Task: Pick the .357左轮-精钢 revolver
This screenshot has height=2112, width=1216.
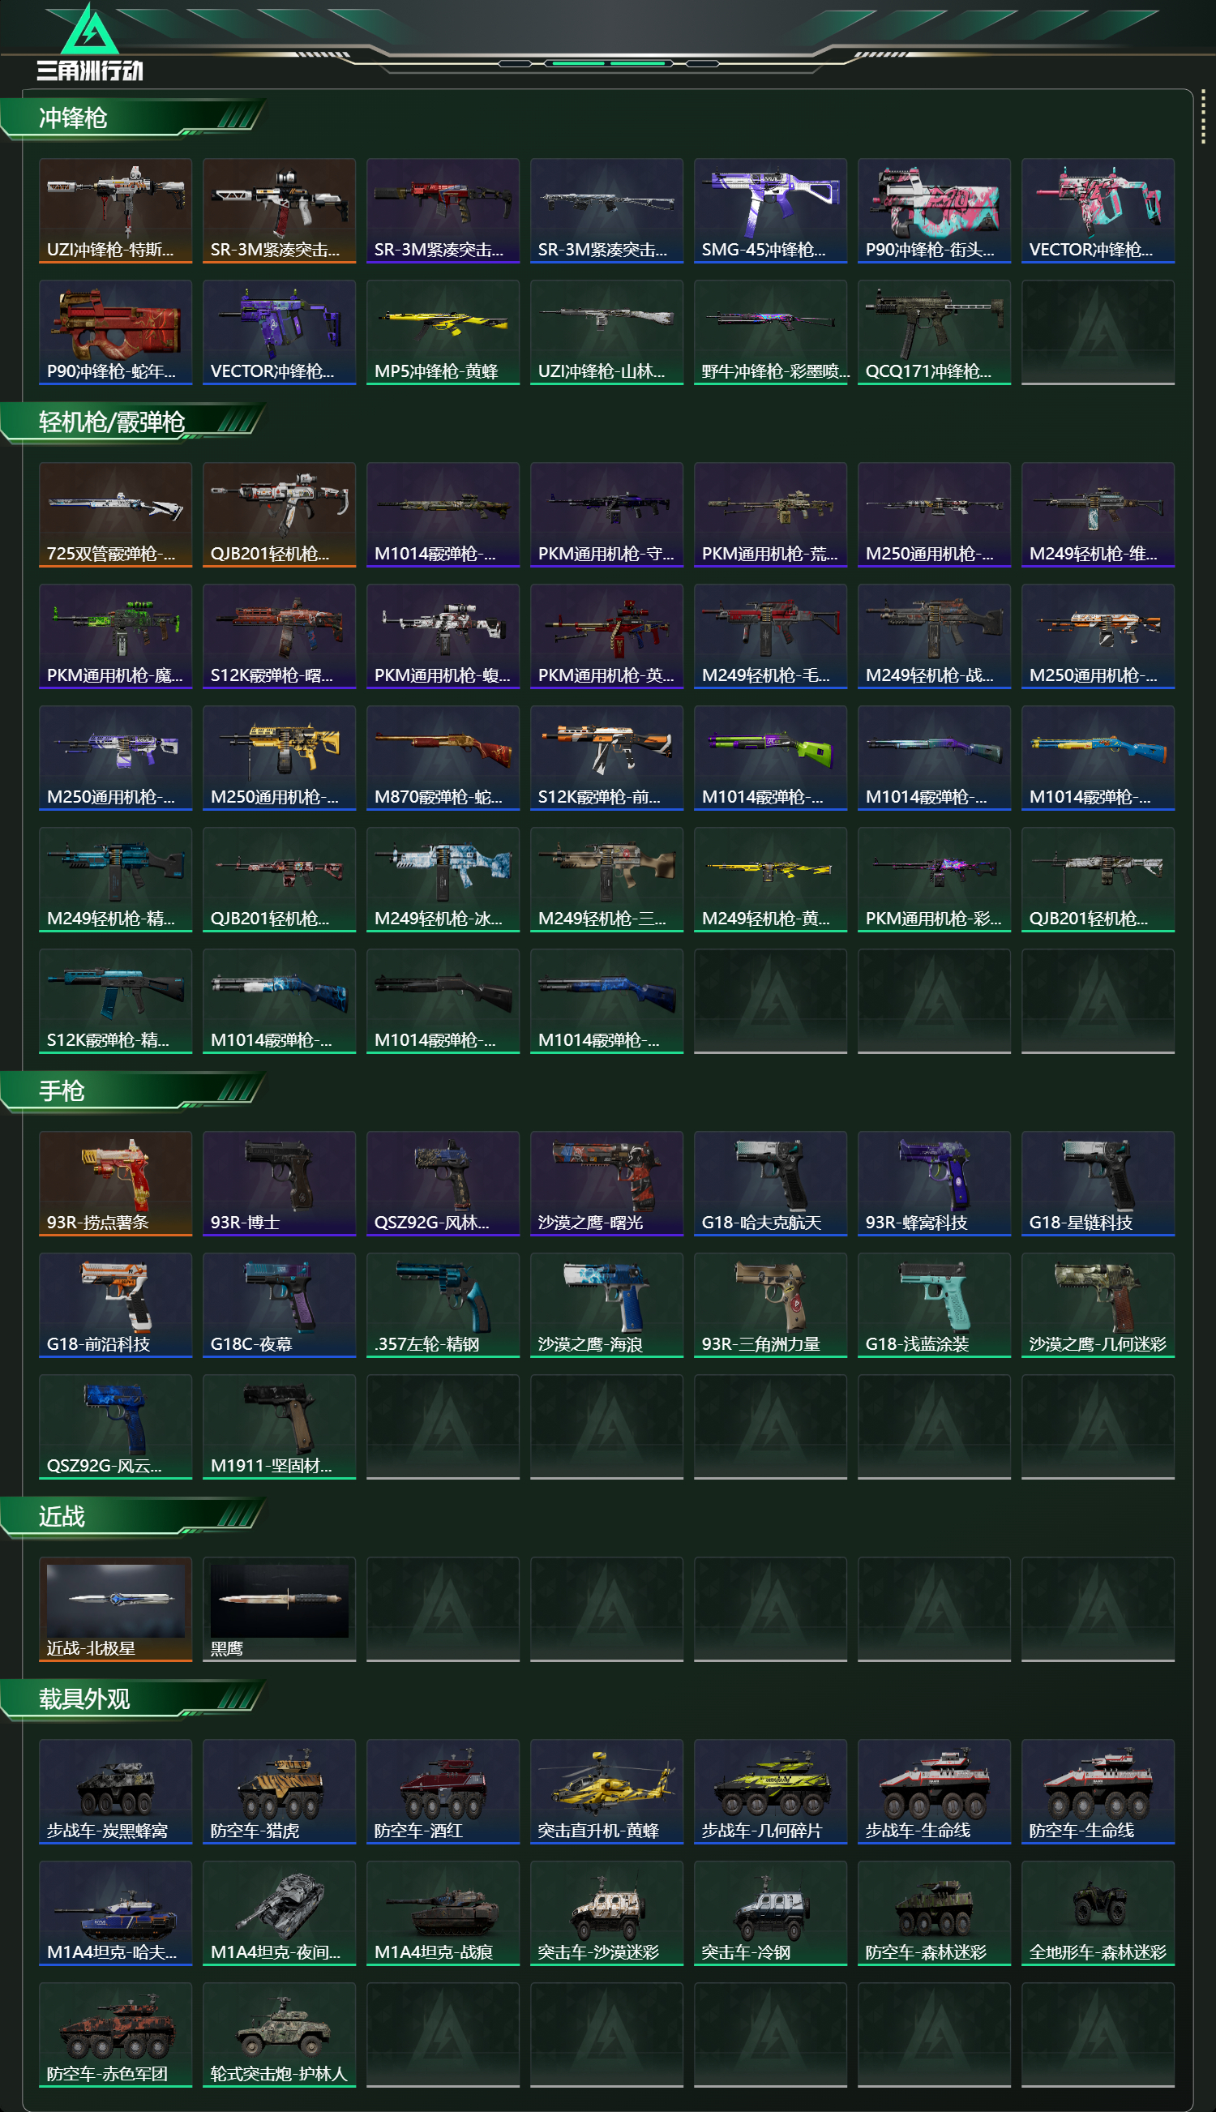Action: pos(443,1304)
